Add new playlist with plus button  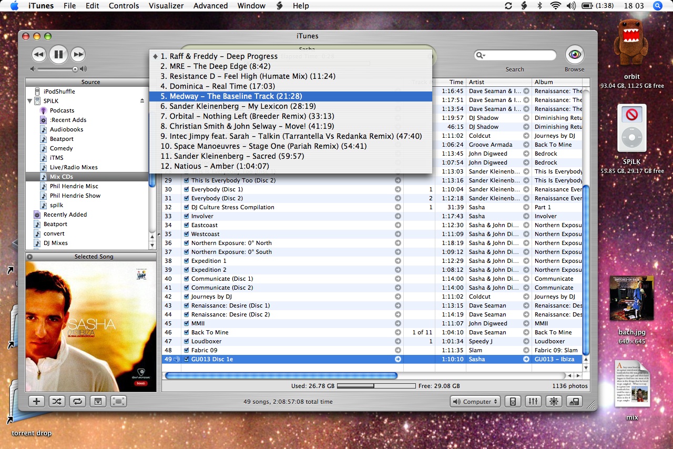(x=36, y=402)
